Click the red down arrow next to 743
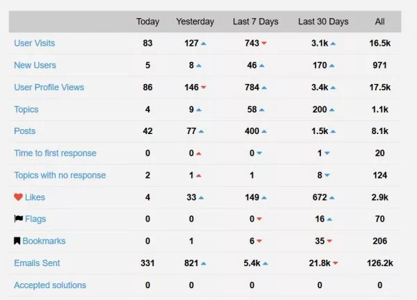Screen dimensions: 417x300 pyautogui.click(x=264, y=43)
